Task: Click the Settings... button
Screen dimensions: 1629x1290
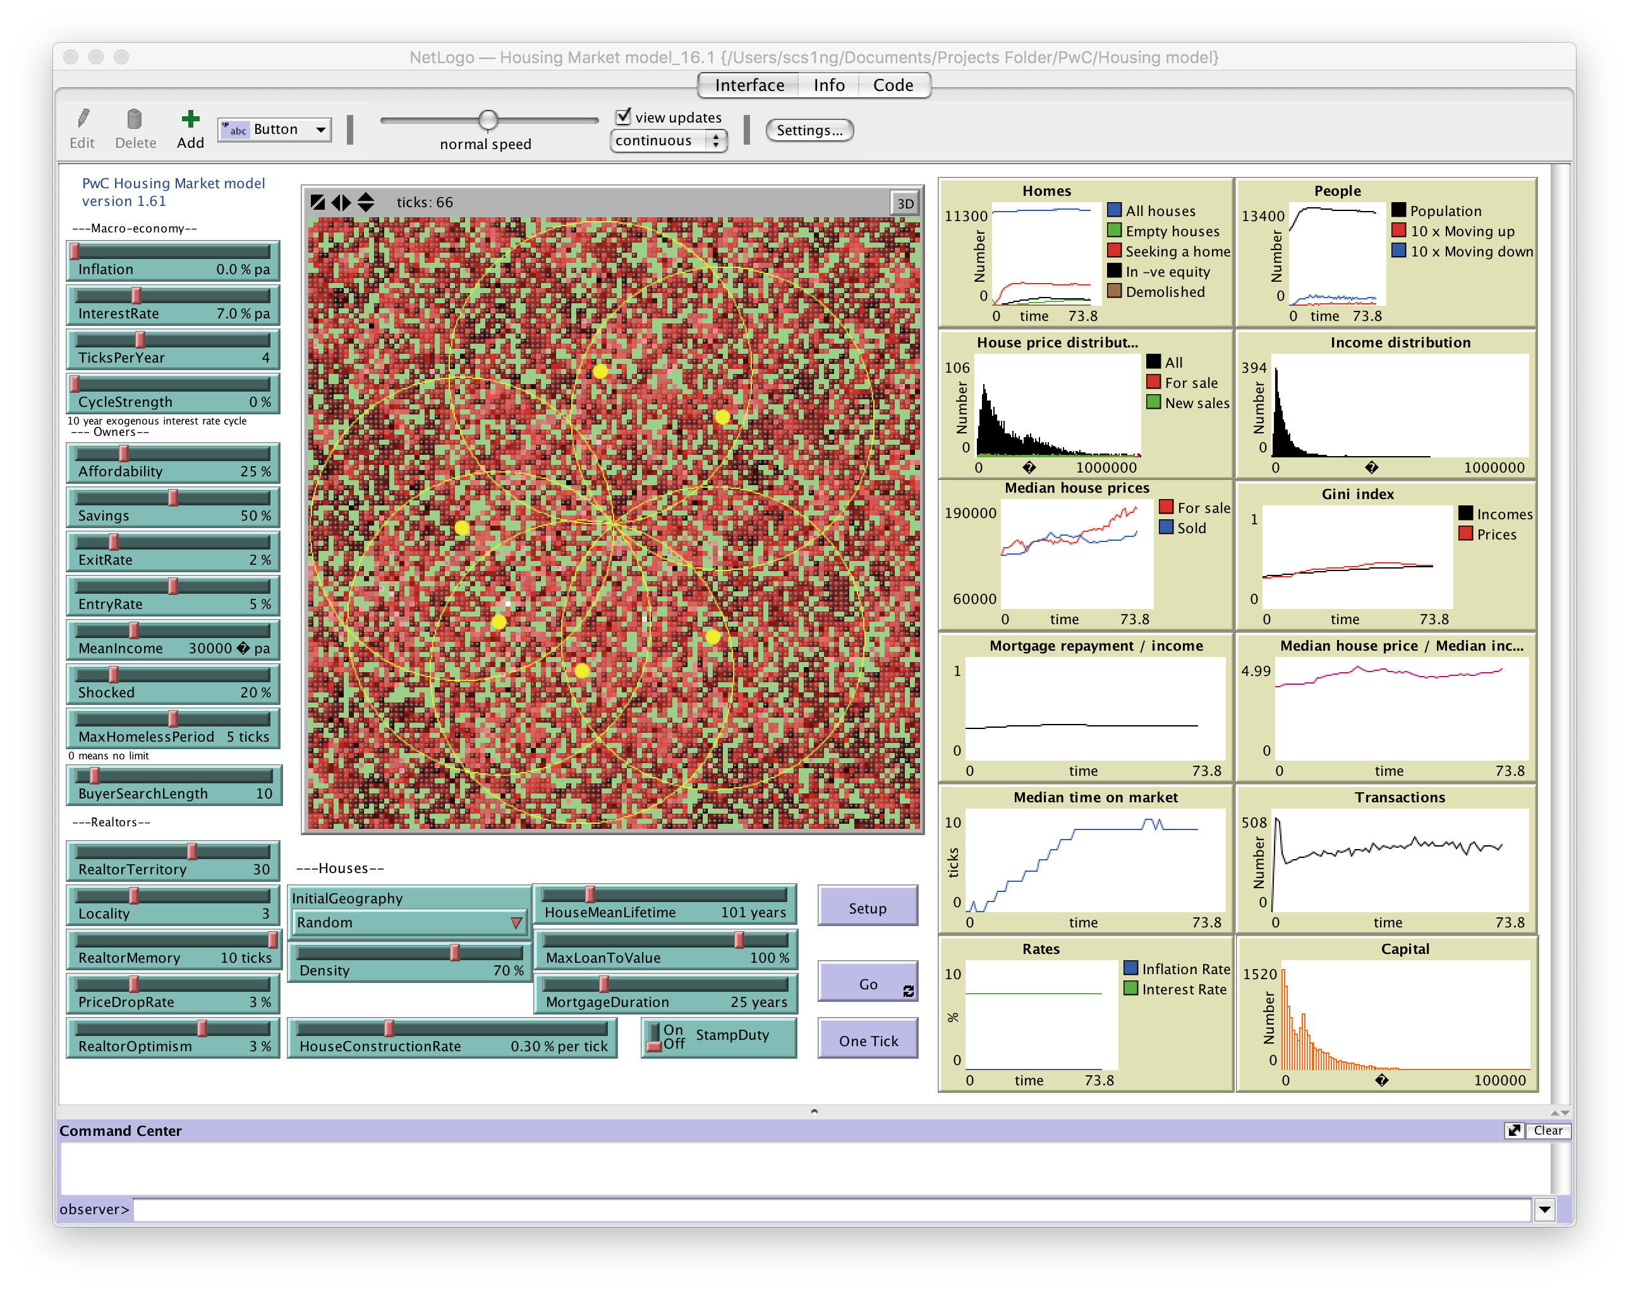Action: click(809, 130)
